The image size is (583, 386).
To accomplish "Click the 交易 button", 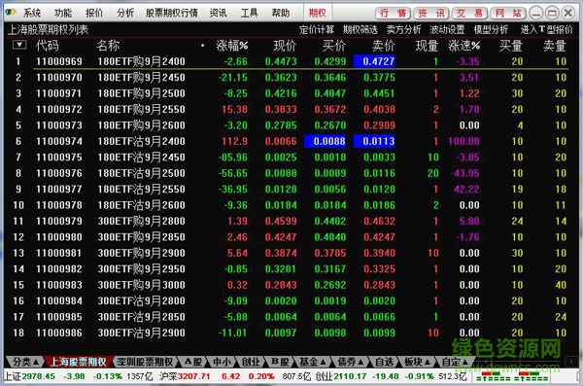I will point(469,14).
